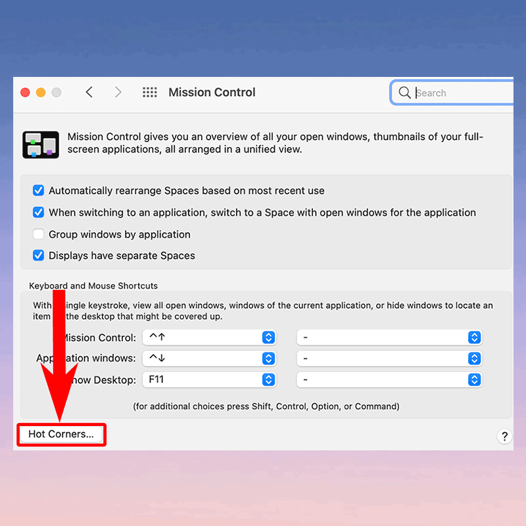Screen dimensions: 526x526
Task: Disable Automatically rearrange Spaces based on recent use
Action: pyautogui.click(x=38, y=190)
